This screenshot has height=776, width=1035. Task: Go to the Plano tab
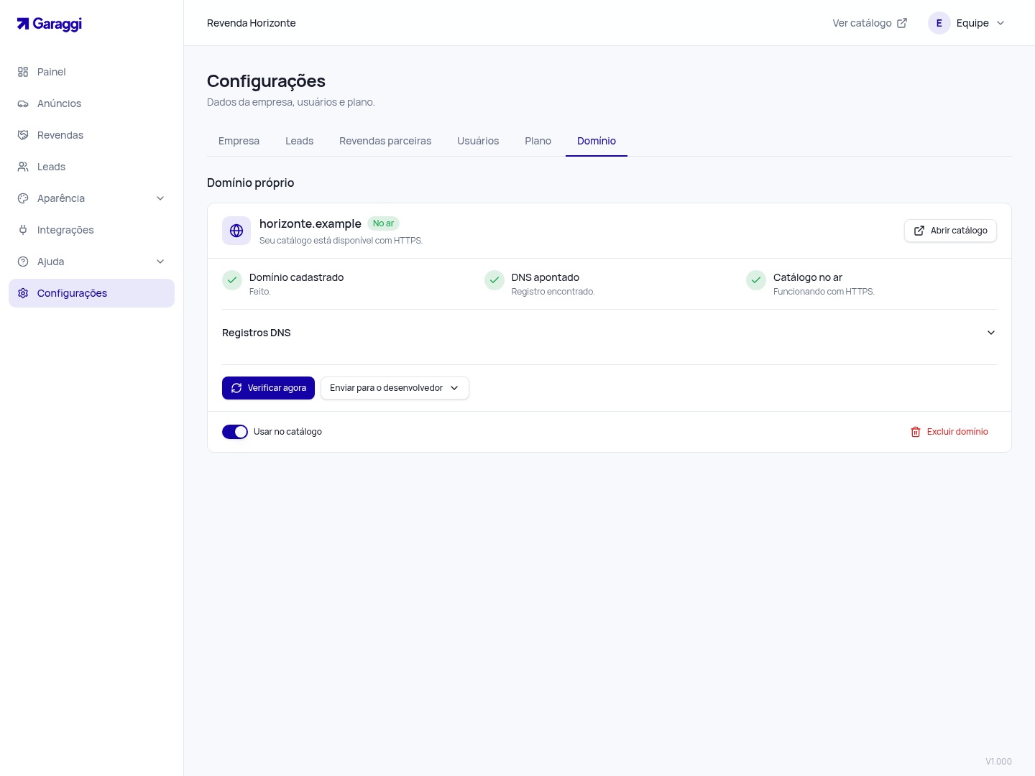pyautogui.click(x=538, y=141)
